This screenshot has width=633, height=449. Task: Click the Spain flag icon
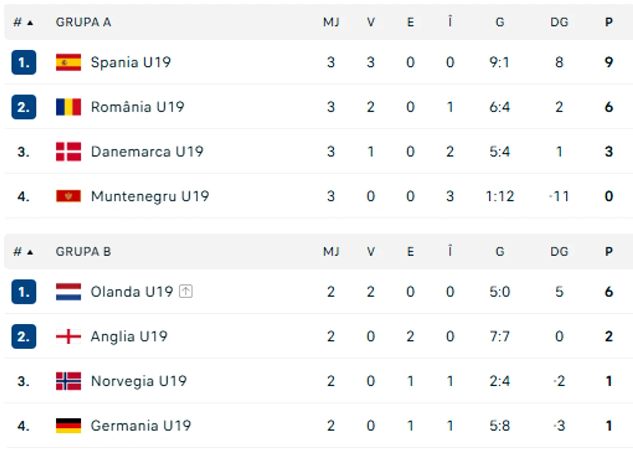point(68,62)
